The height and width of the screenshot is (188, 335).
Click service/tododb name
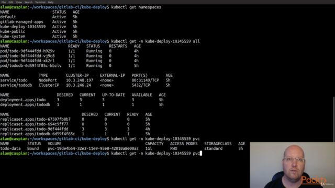(x=16, y=85)
